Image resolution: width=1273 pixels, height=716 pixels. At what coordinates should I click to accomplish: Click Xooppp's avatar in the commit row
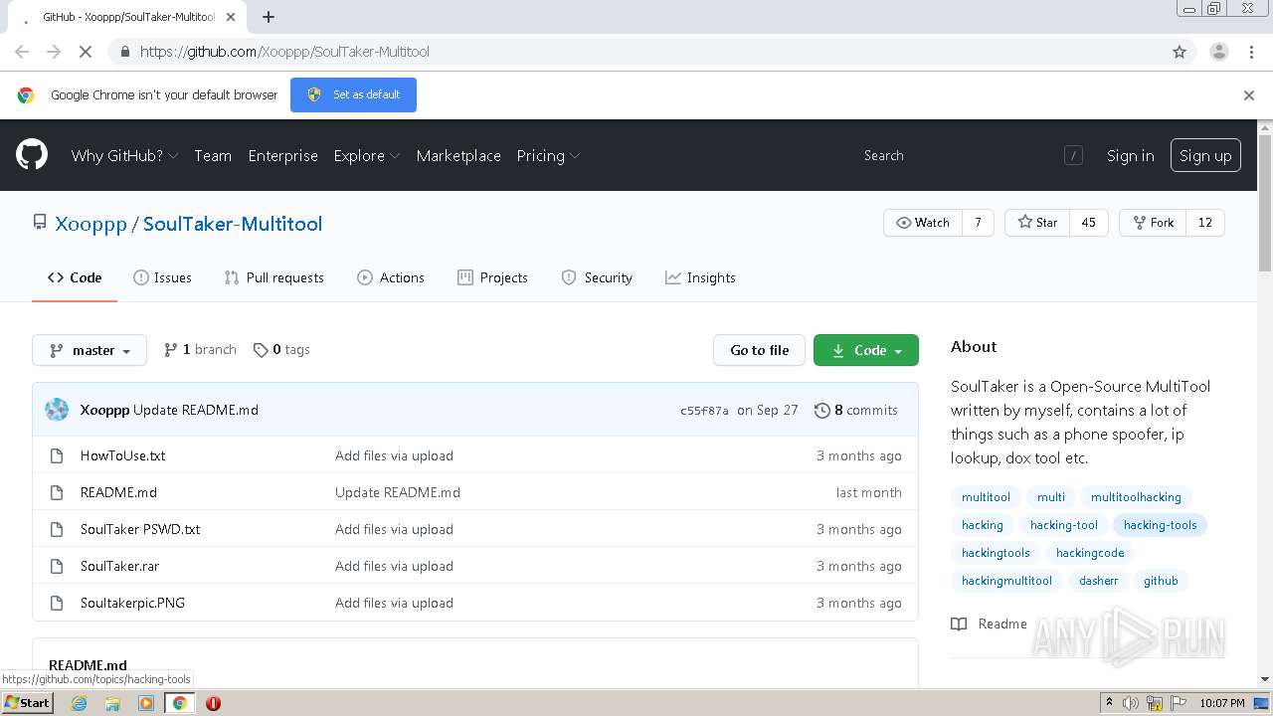[x=57, y=410]
